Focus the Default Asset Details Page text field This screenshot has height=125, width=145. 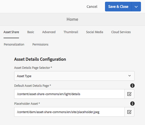[69, 94]
